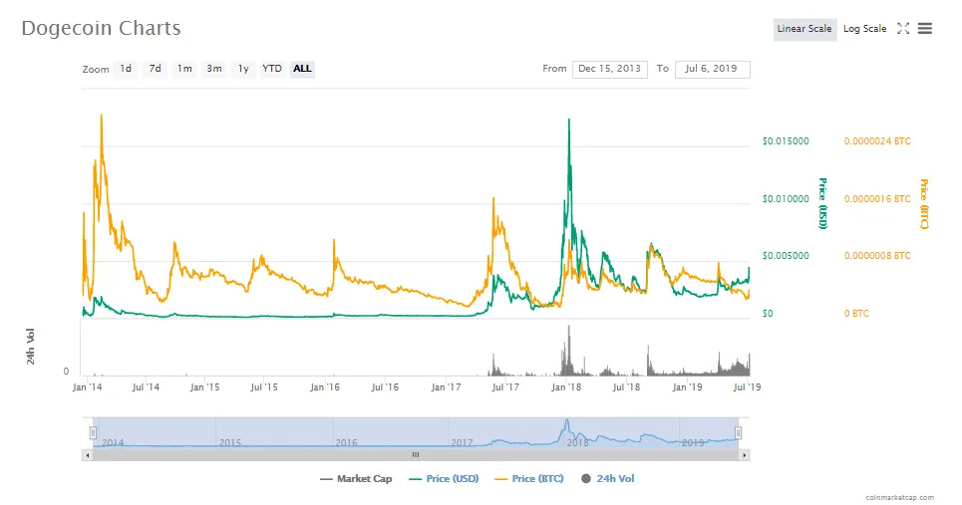Click the navigator left range handle

tap(93, 433)
